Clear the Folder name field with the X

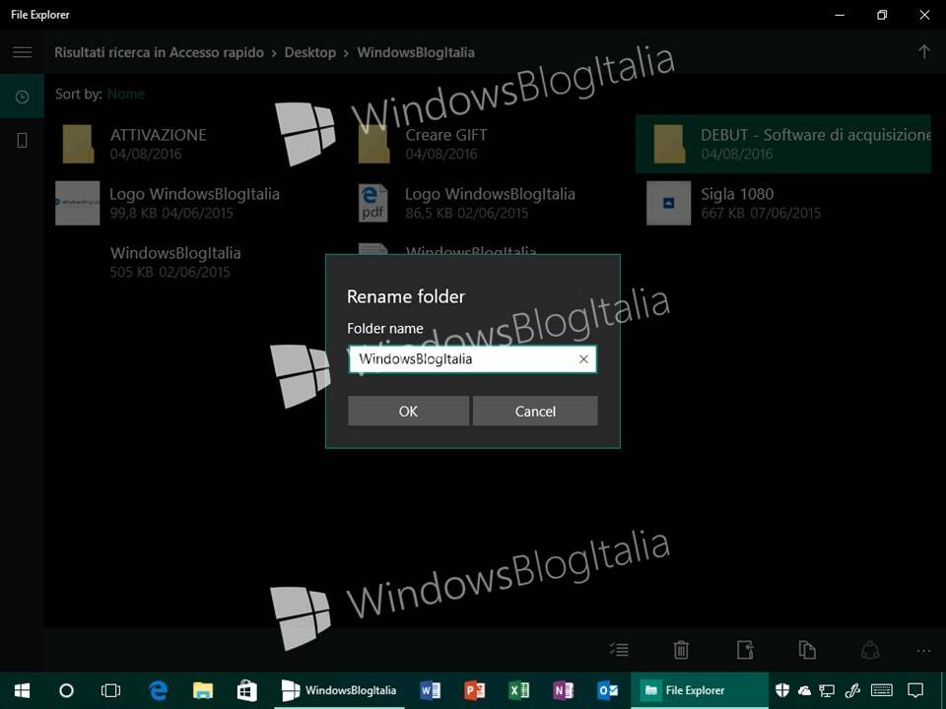pyautogui.click(x=583, y=359)
